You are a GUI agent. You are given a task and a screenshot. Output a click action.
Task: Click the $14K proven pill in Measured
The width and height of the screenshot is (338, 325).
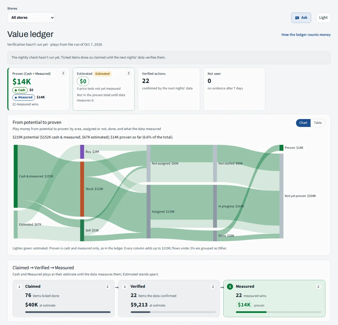(244, 305)
